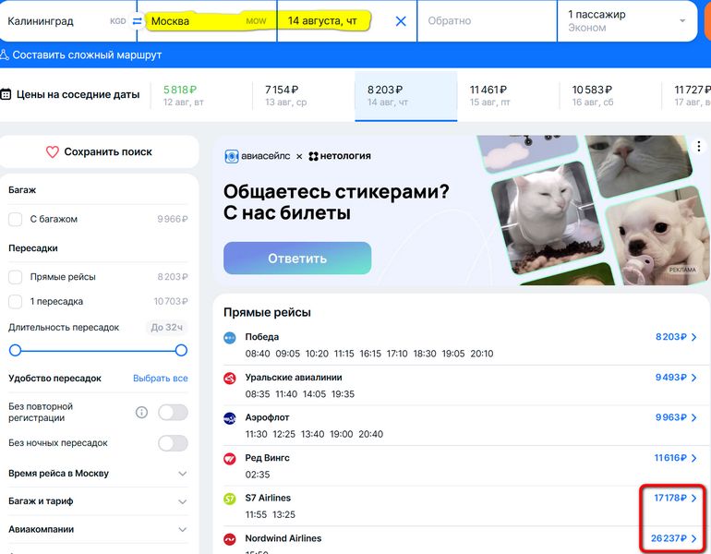Click the Red Wings airline logo

coord(230,458)
